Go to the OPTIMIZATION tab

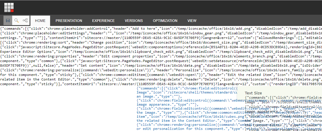pos(165,21)
